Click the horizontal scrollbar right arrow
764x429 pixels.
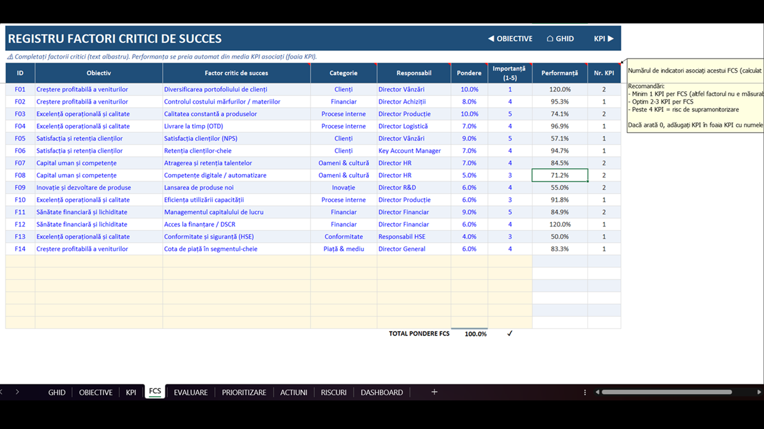click(x=759, y=392)
